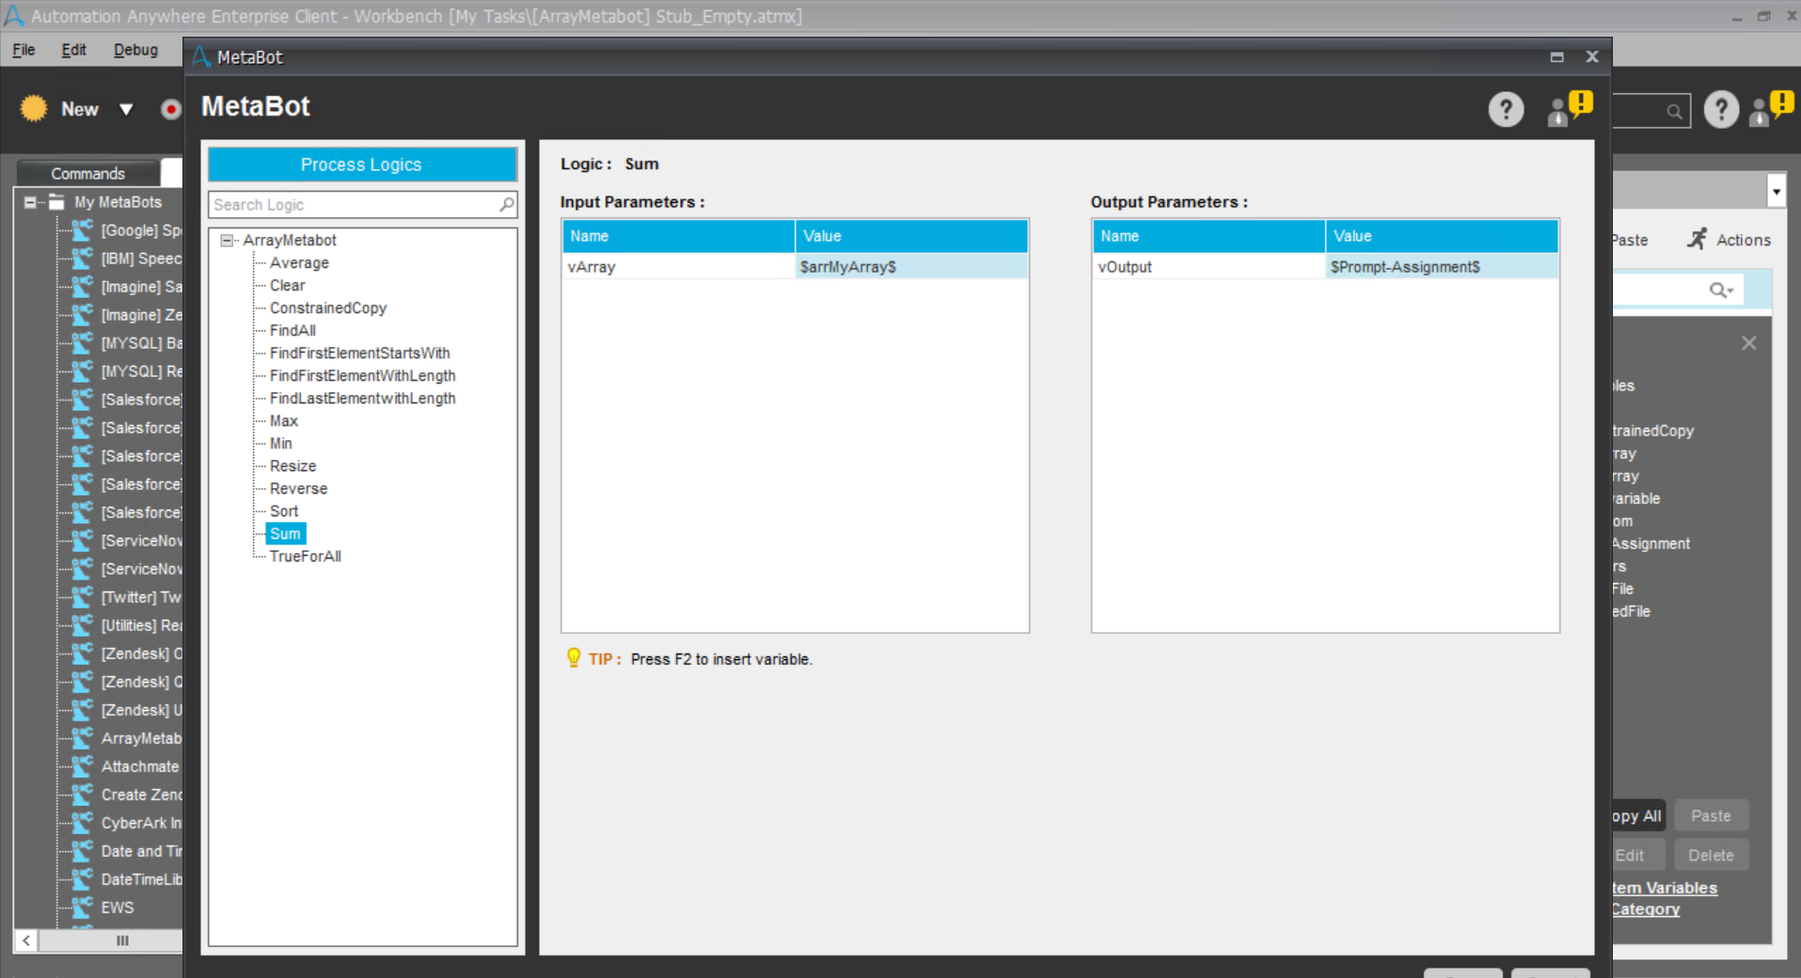The width and height of the screenshot is (1801, 978).
Task: Open the File menu
Action: [24, 50]
